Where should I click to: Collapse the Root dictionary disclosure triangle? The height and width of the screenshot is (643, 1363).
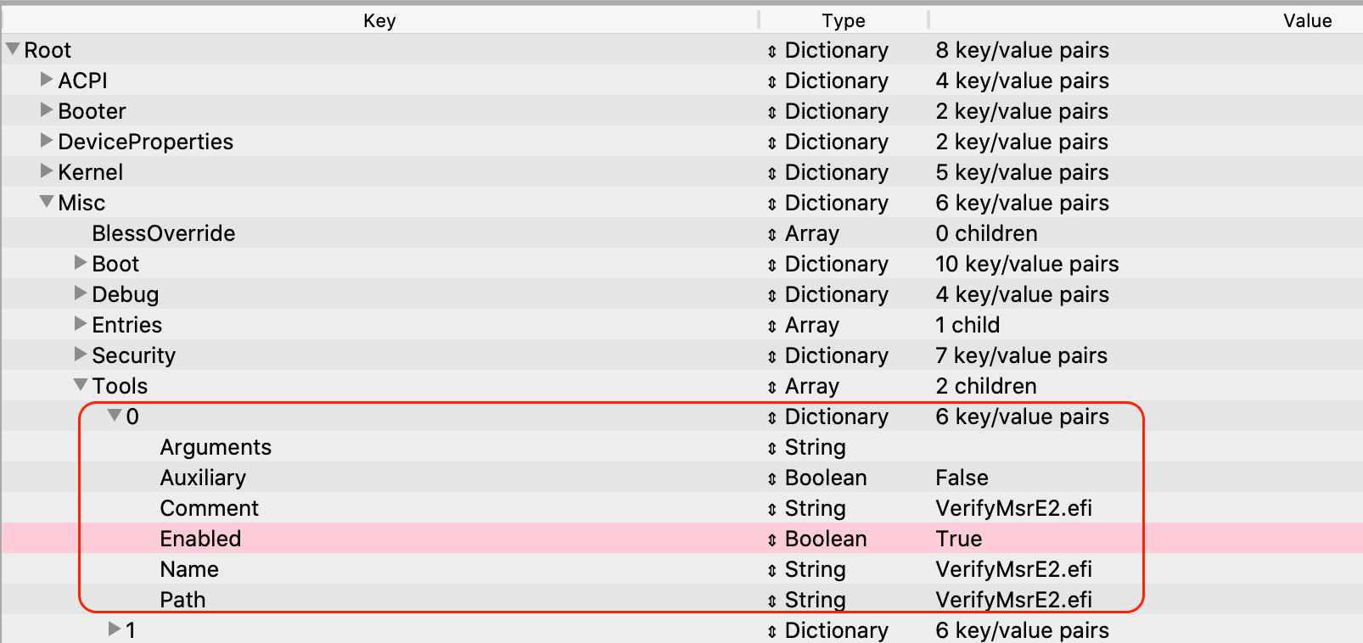[13, 49]
